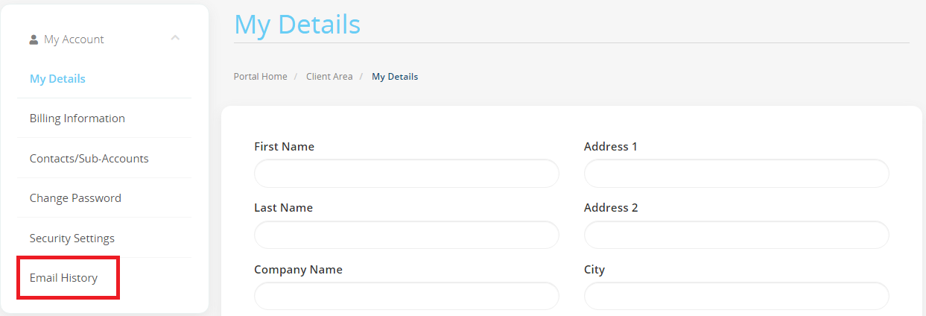926x316 pixels.
Task: Focus the Address 1 field
Action: pos(737,173)
